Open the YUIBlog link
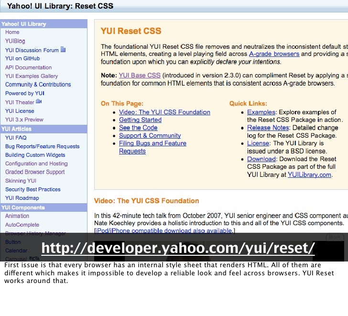This screenshot has width=348, height=316. pos(15,41)
